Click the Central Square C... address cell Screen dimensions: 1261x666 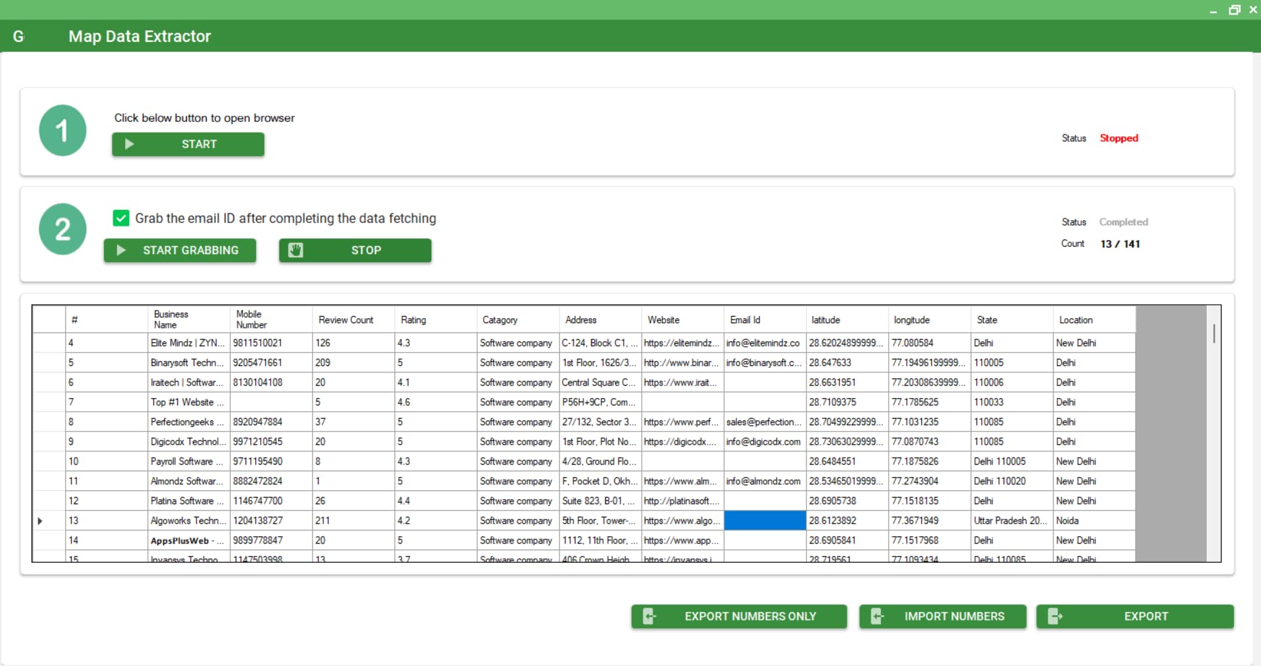point(601,382)
